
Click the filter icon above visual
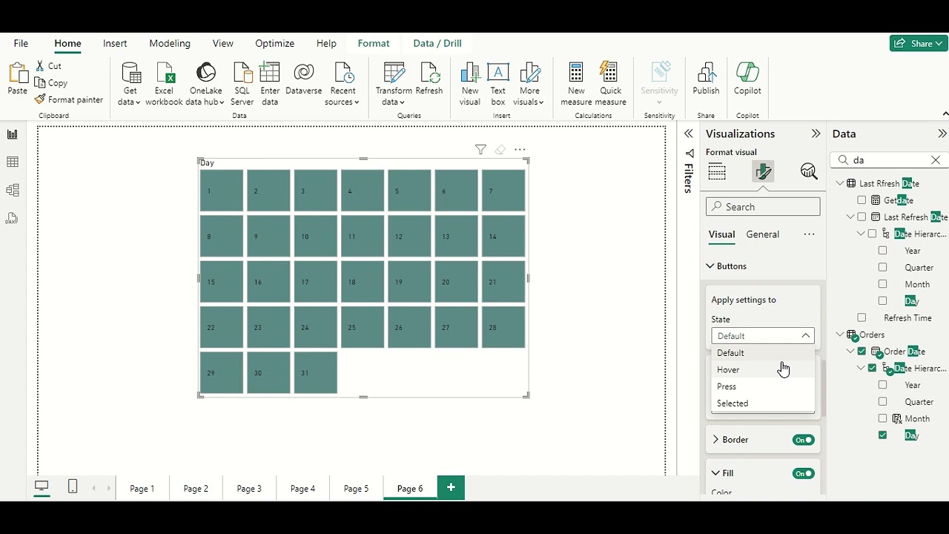pos(480,150)
